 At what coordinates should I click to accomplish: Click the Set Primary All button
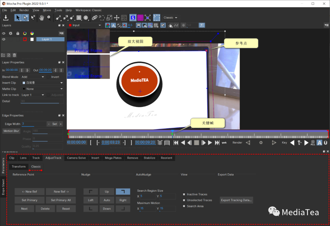tap(61, 200)
